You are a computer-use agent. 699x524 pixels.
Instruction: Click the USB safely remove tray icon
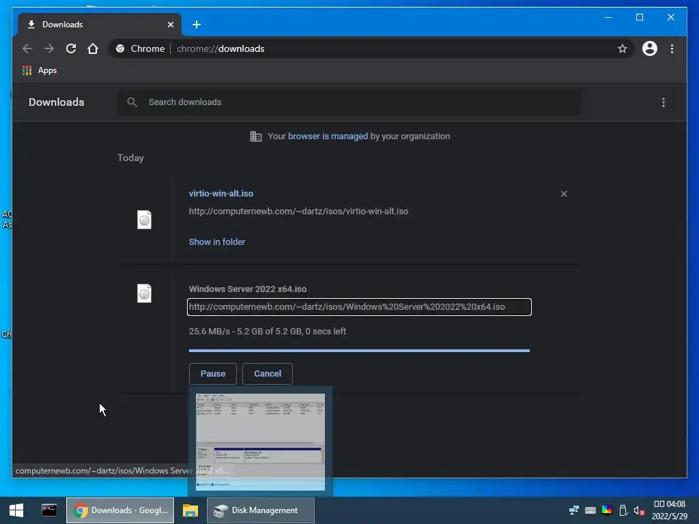623,510
